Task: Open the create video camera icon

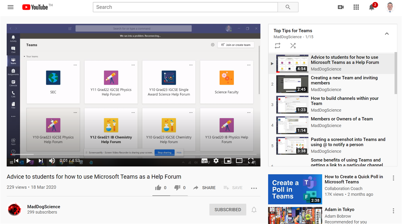Action: (341, 7)
